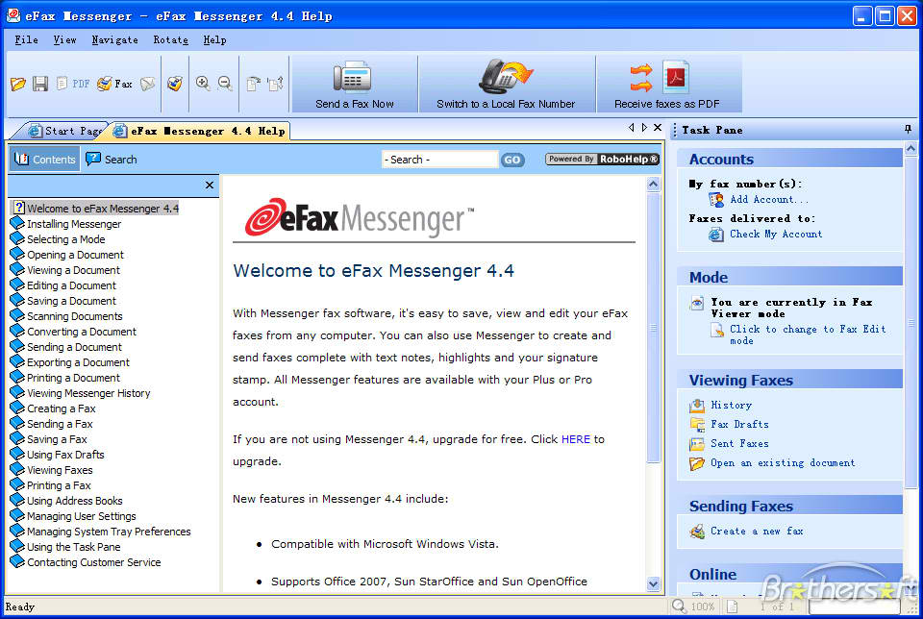Click Add Account link
The width and height of the screenshot is (923, 619).
[x=769, y=200]
